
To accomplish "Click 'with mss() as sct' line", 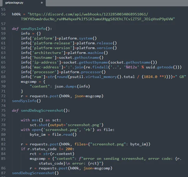I will (41, 120).
